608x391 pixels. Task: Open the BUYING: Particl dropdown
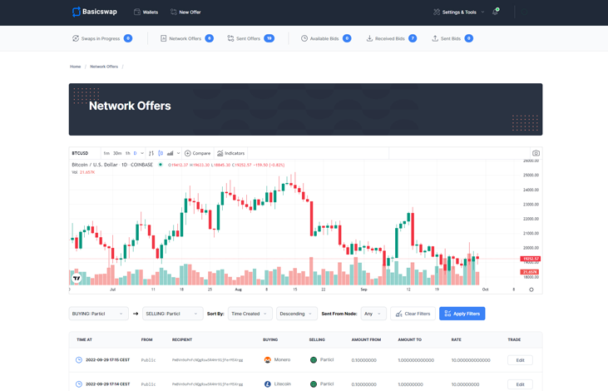[98, 314]
